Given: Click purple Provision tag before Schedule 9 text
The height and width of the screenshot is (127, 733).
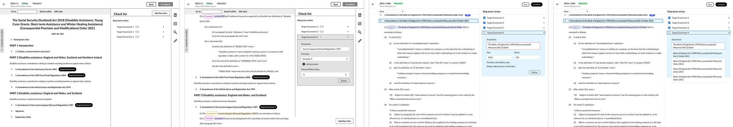Looking at the screenshot, I should pos(209,119).
